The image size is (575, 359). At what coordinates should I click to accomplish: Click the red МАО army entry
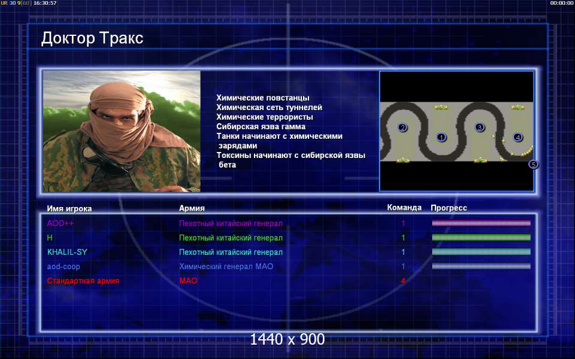click(x=189, y=281)
